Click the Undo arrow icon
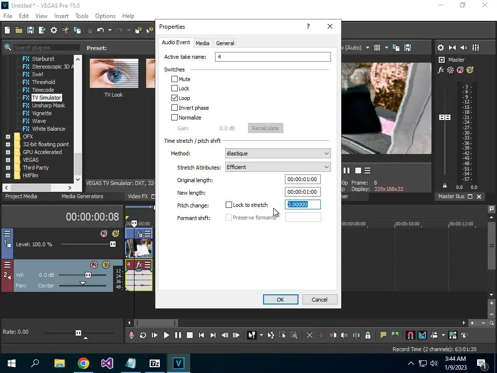Viewport: 497px width, 373px height. tap(100, 30)
